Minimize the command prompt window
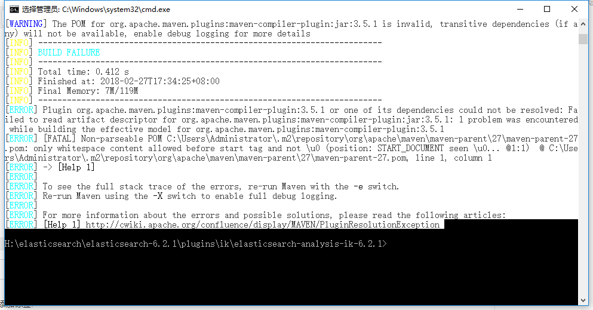This screenshot has height=310, width=593. (x=520, y=9)
